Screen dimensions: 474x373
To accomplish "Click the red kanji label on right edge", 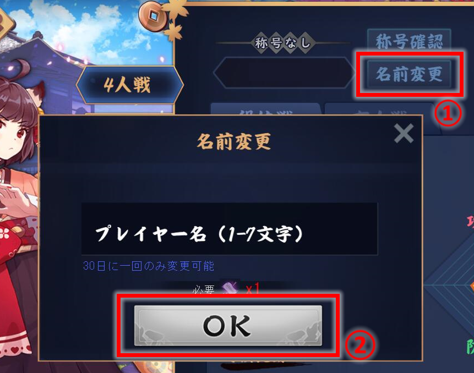I will coord(470,222).
